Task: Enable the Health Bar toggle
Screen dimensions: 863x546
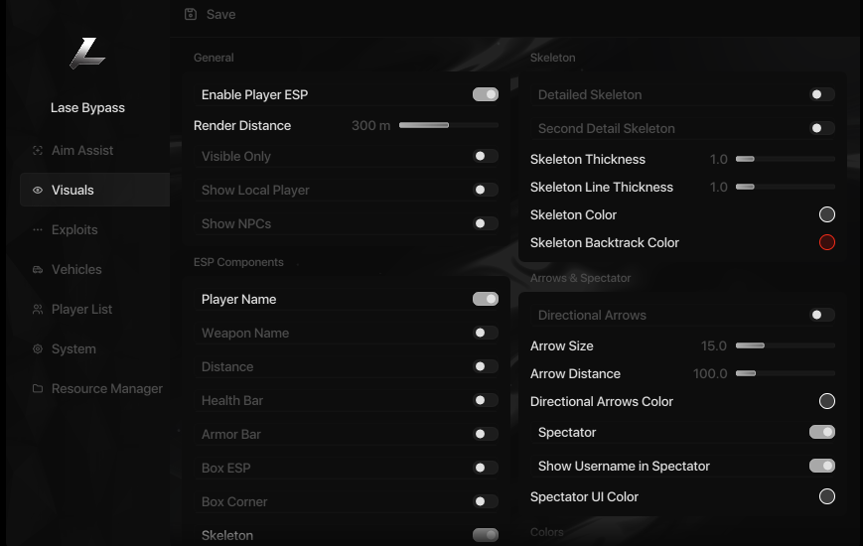Action: pyautogui.click(x=486, y=400)
